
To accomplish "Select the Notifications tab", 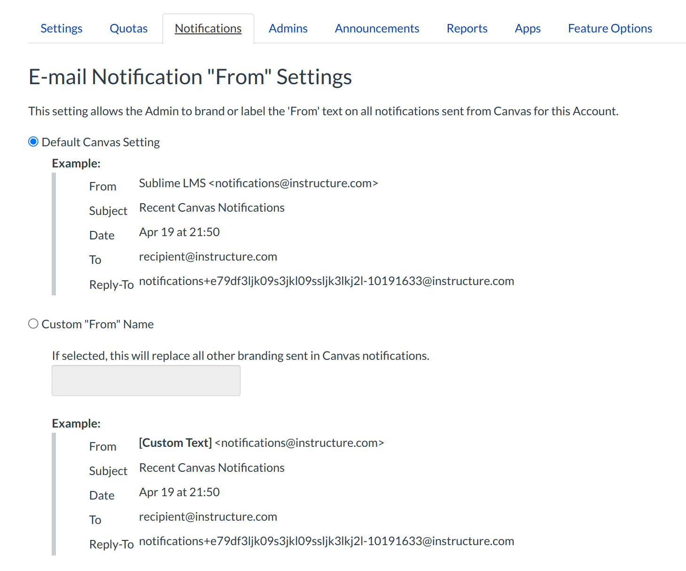I will (208, 29).
